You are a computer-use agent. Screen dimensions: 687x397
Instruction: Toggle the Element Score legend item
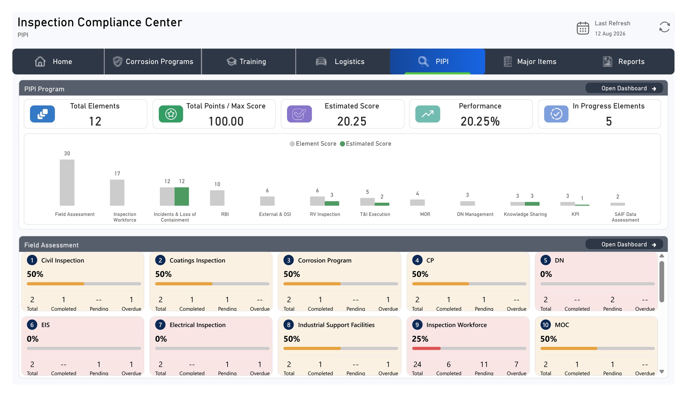[x=313, y=144]
